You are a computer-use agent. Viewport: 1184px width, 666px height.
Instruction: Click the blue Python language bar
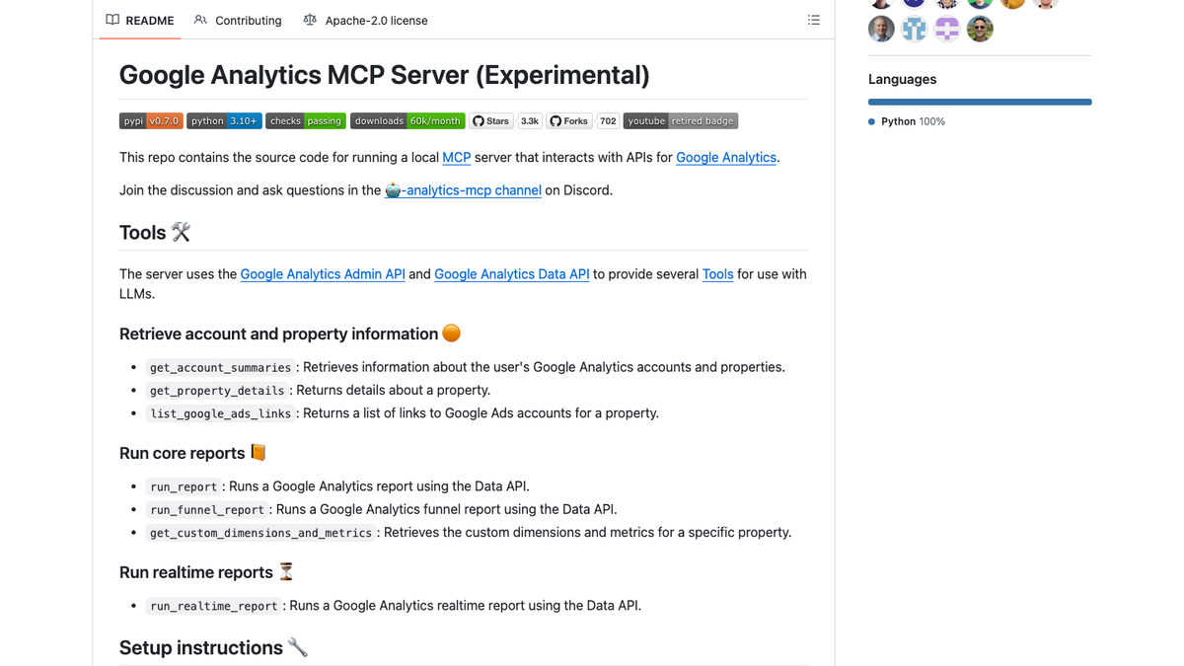point(980,102)
